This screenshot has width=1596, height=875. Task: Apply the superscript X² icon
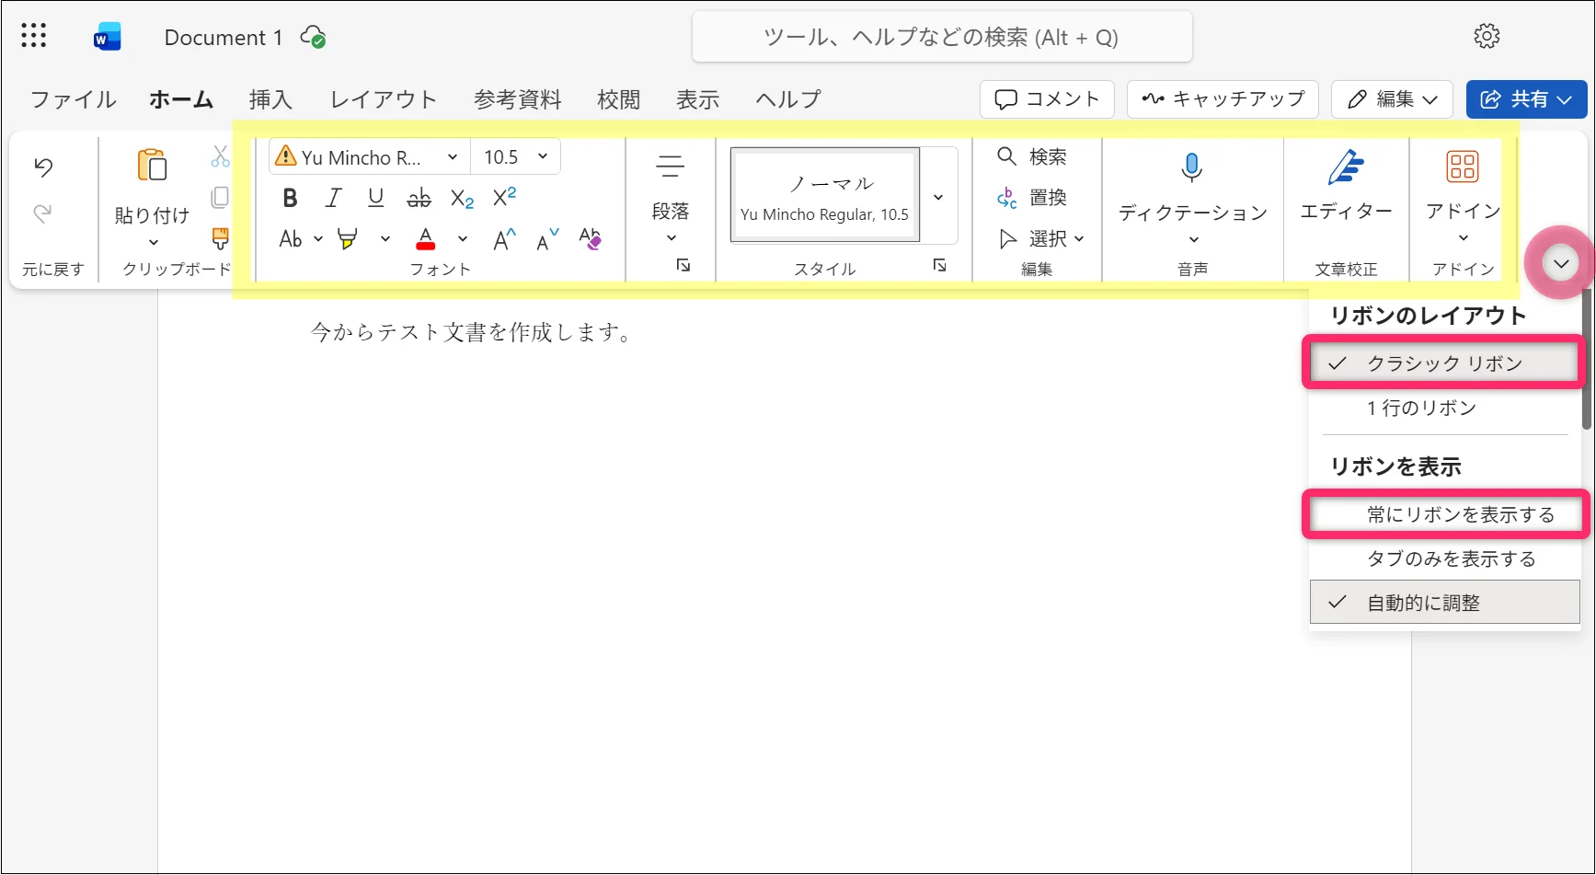pos(504,197)
